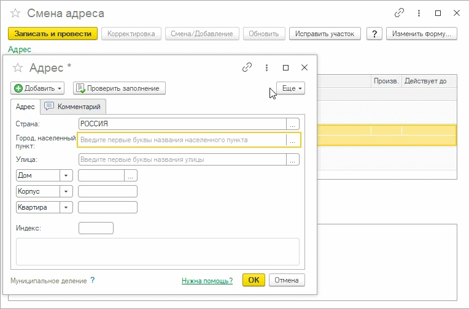The height and width of the screenshot is (309, 469).
Task: Click the question mark help button in toolbar
Action: pyautogui.click(x=373, y=34)
